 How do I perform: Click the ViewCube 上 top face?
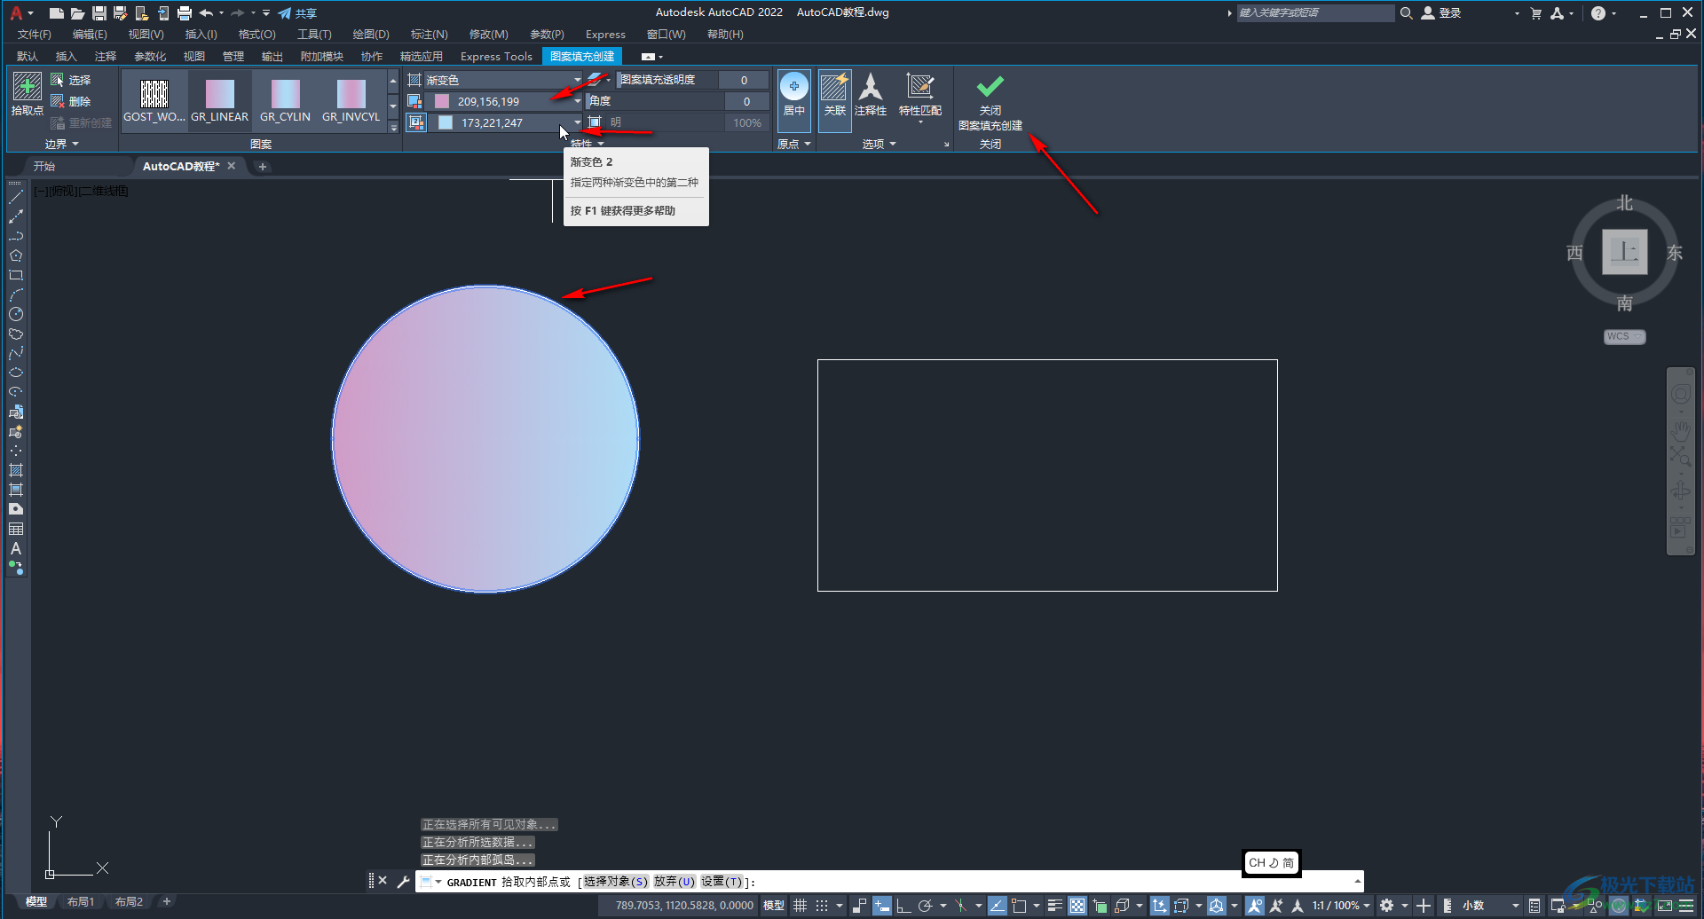[1624, 252]
